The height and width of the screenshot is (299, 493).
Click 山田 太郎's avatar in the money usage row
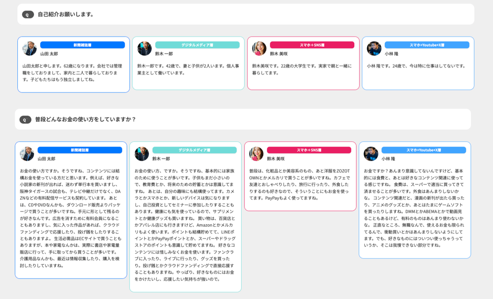(x=27, y=154)
